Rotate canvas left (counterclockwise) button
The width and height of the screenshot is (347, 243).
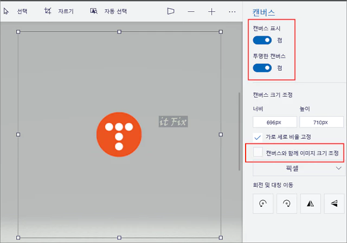(263, 204)
